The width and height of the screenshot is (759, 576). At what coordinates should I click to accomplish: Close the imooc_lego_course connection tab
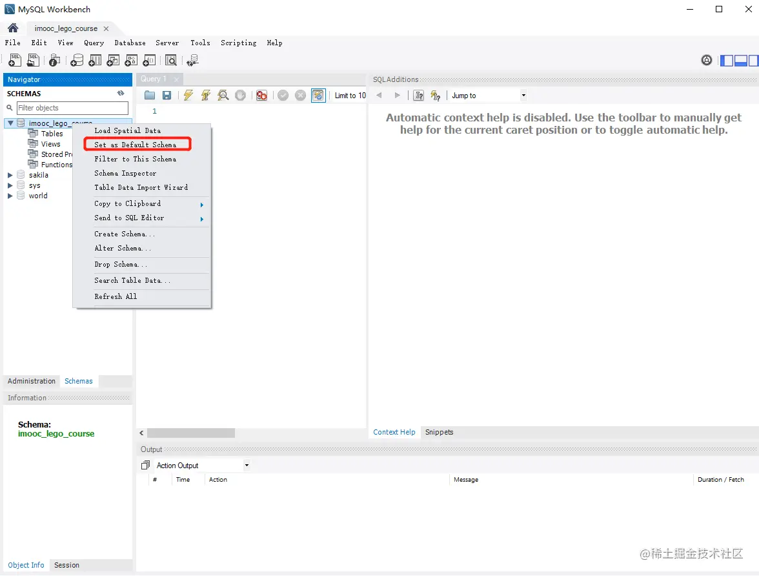(x=106, y=28)
